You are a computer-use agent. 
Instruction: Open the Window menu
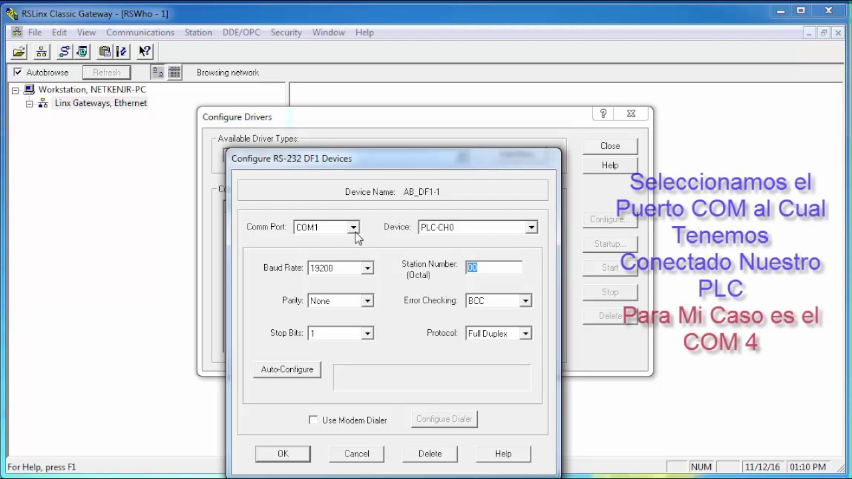(x=329, y=32)
